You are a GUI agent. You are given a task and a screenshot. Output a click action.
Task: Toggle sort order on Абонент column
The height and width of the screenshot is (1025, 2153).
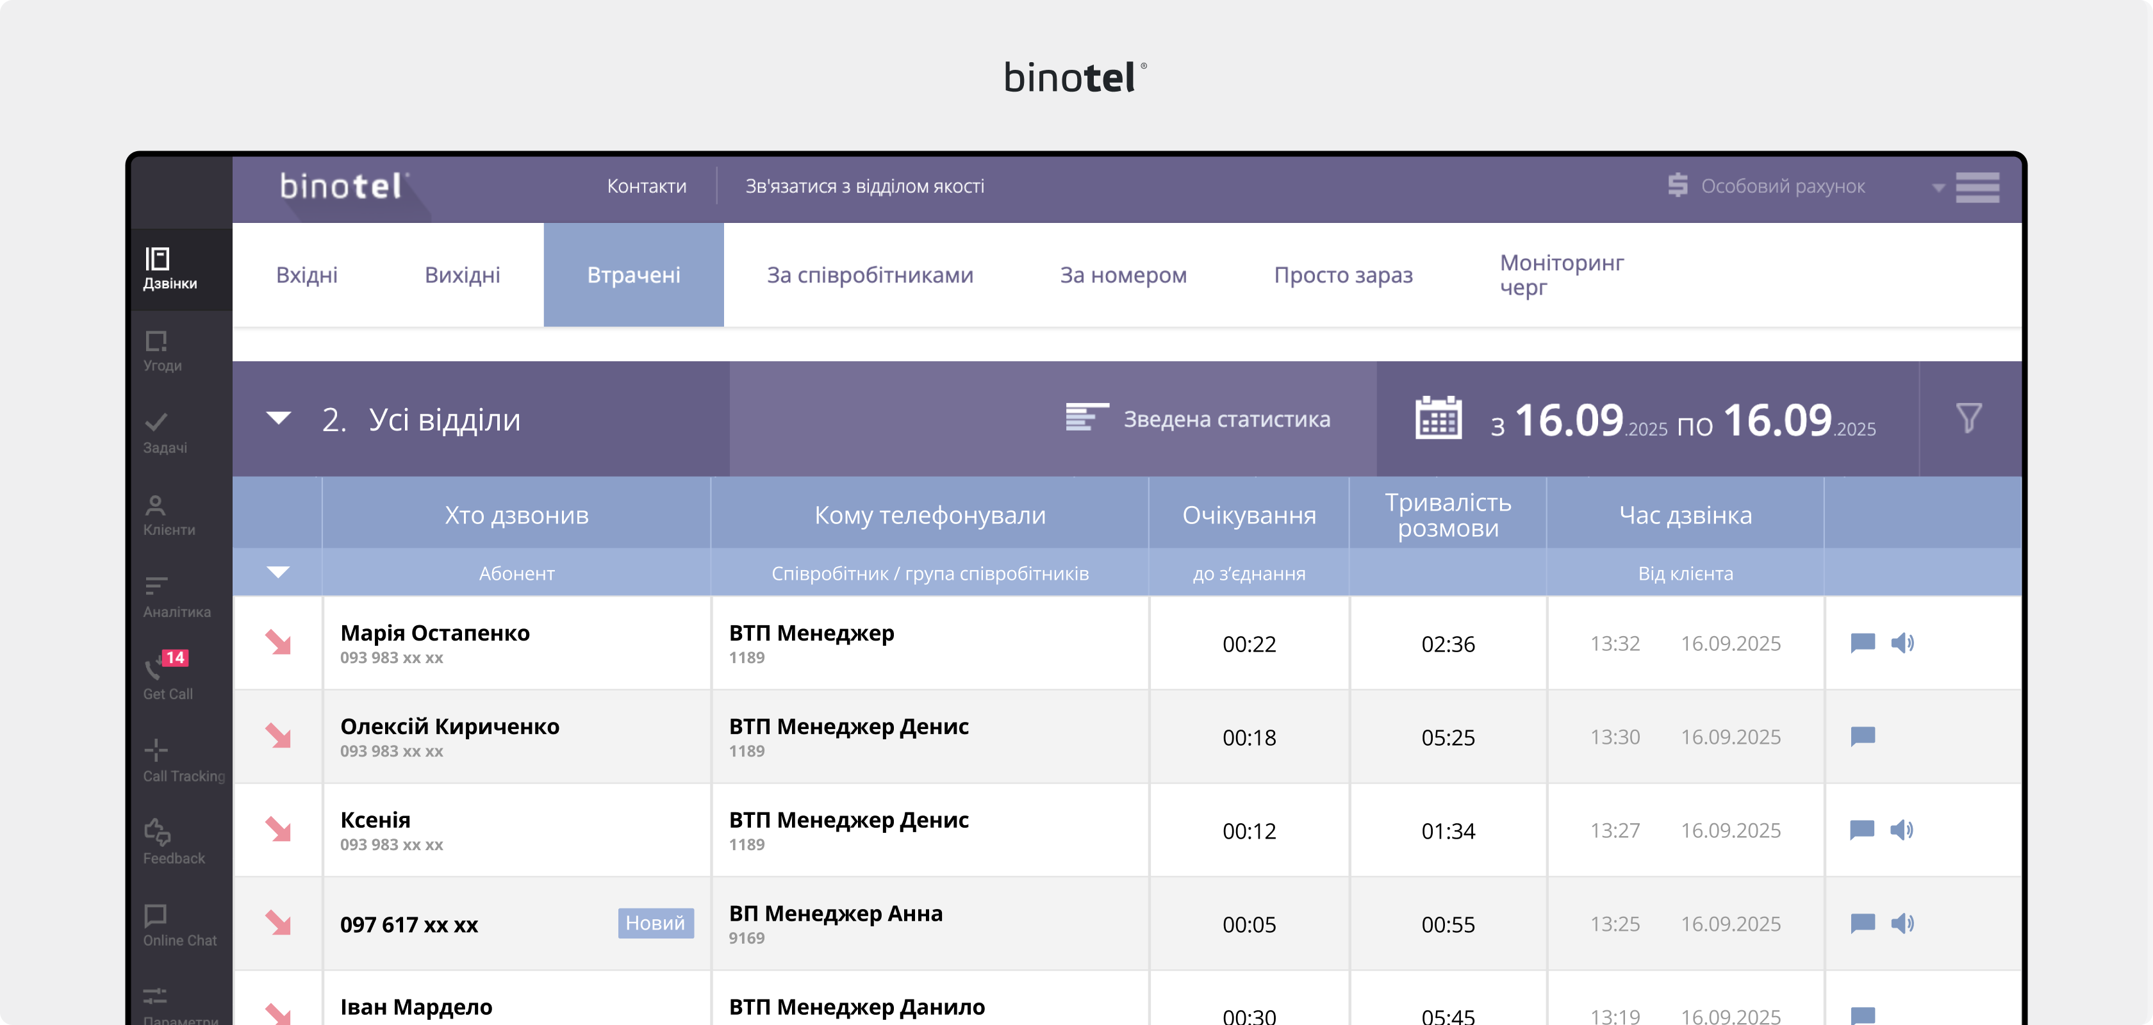pyautogui.click(x=278, y=573)
